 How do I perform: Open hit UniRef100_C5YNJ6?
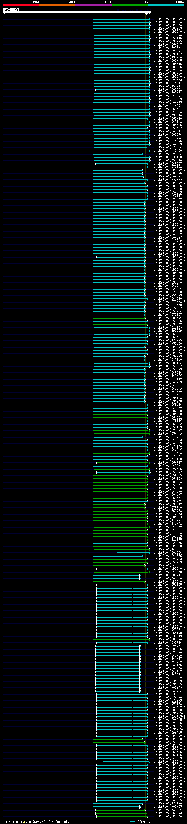pyautogui.click(x=167, y=64)
